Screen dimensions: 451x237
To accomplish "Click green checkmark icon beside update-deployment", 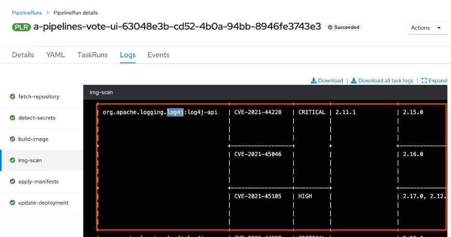I will click(x=13, y=203).
